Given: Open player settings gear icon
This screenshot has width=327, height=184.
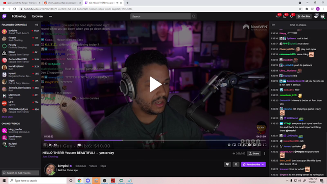Looking at the screenshot, I should point(229,145).
